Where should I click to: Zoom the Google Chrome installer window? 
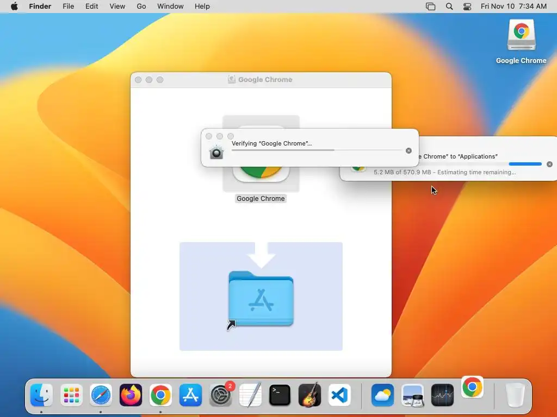tap(160, 80)
